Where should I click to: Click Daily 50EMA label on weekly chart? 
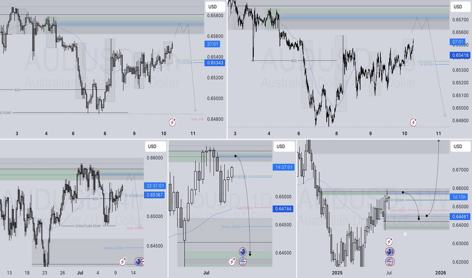pyautogui.click(x=398, y=211)
